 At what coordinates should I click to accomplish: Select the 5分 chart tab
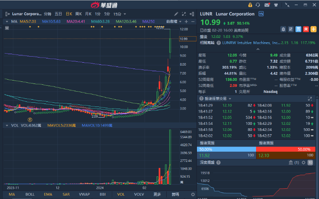[107, 14]
